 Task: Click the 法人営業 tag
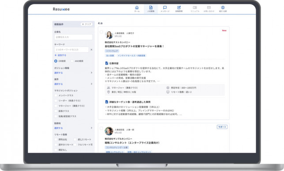tap(110, 56)
